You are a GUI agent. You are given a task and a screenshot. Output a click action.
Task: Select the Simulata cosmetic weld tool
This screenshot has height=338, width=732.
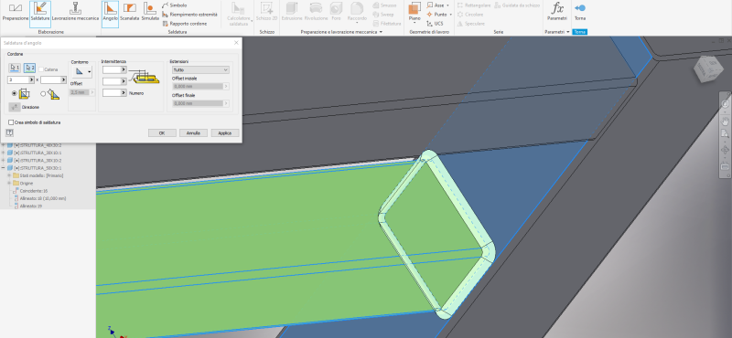coord(150,13)
